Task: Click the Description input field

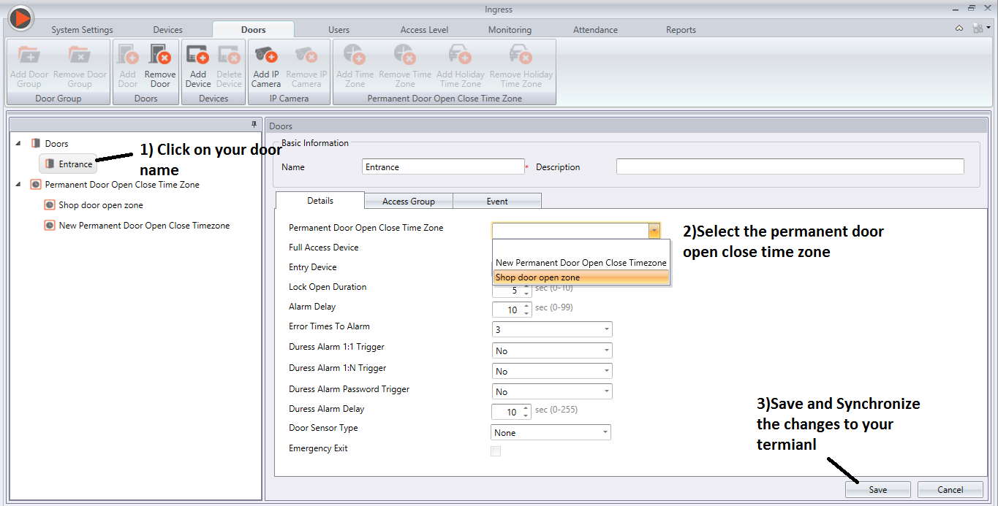Action: (x=790, y=167)
